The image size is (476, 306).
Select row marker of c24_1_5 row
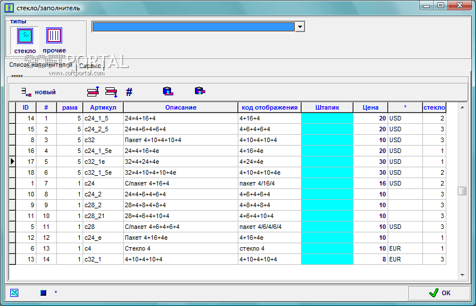12,118
